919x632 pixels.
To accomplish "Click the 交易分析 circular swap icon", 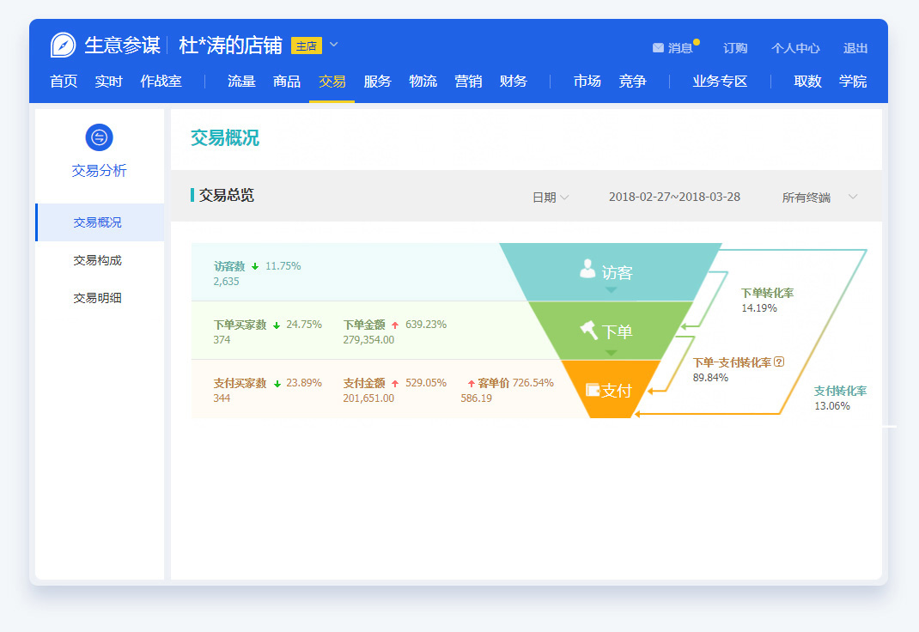I will coord(100,137).
